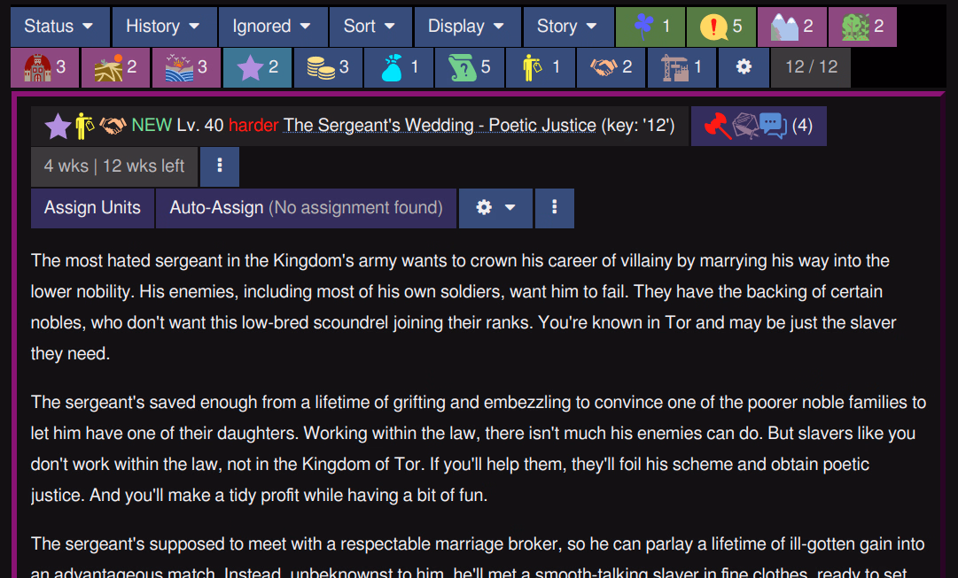
Task: Expand the Sort dropdown
Action: [x=370, y=27]
